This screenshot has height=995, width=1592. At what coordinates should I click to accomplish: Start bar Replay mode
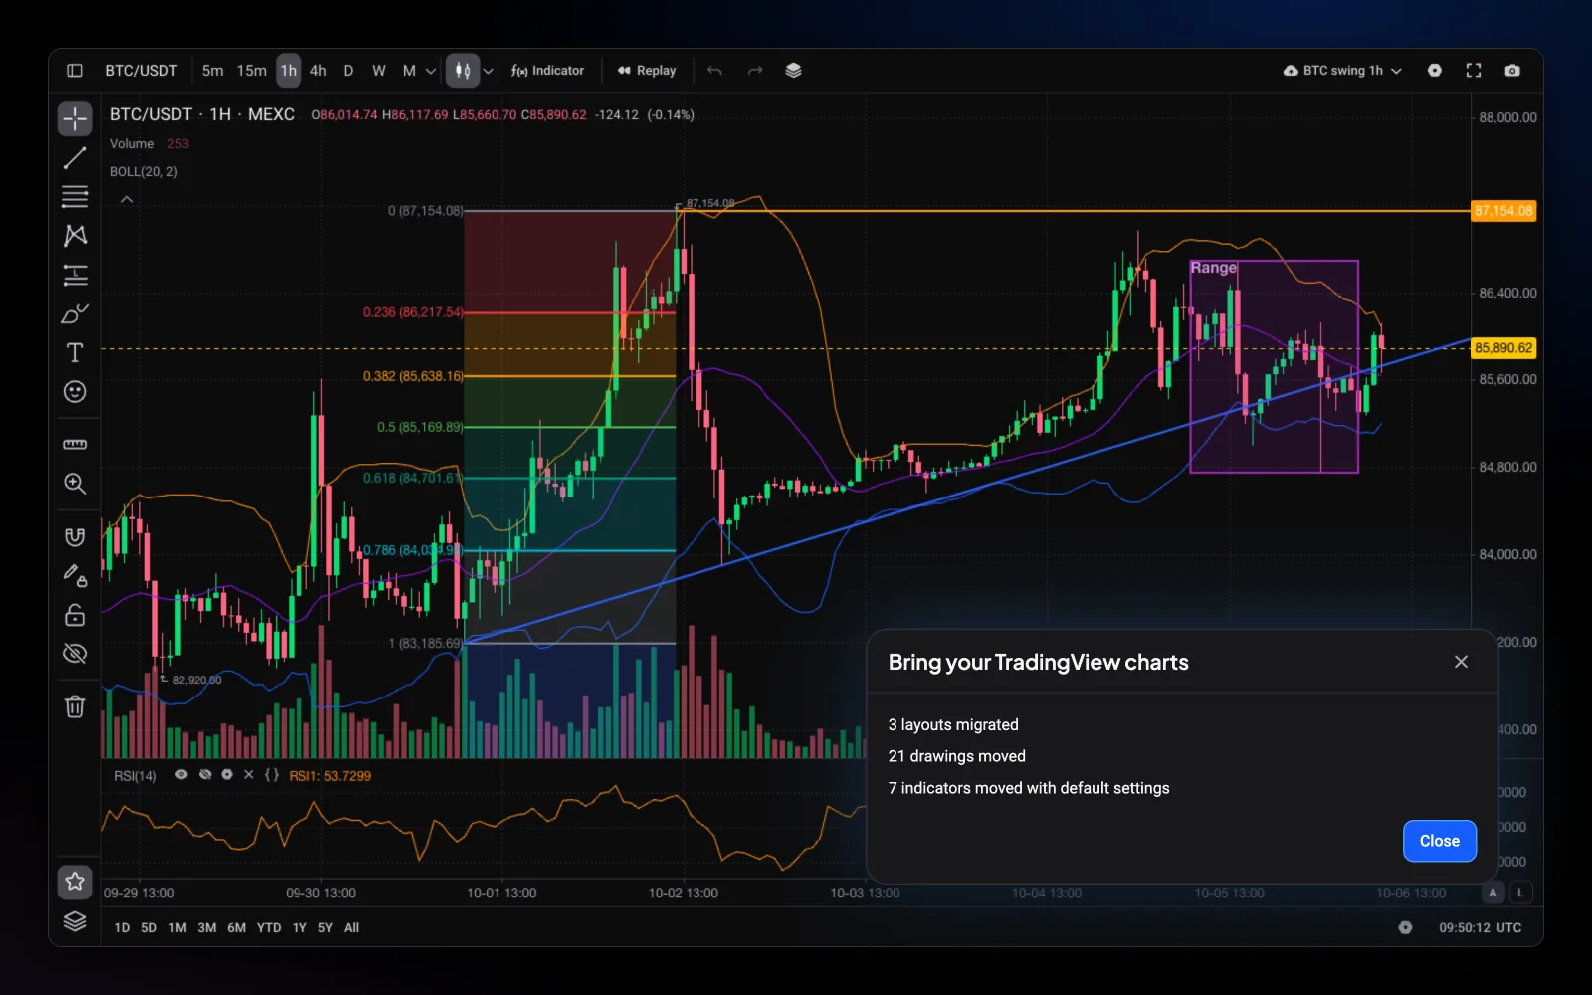click(x=647, y=71)
